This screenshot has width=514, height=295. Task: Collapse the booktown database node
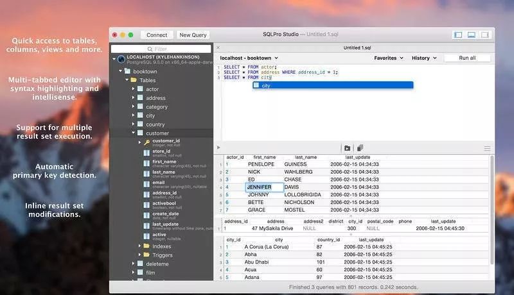click(120, 71)
